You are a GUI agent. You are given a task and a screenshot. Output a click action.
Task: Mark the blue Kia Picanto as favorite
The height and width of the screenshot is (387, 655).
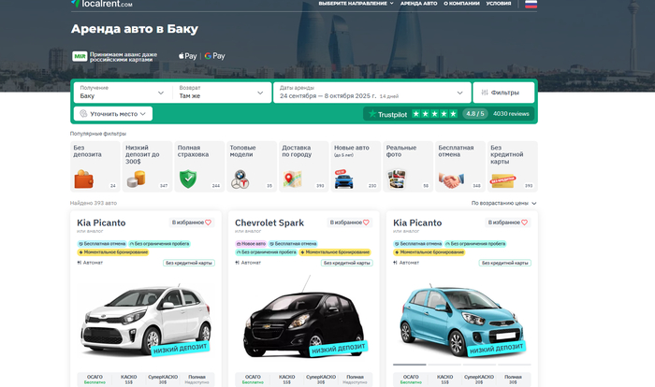pyautogui.click(x=508, y=222)
